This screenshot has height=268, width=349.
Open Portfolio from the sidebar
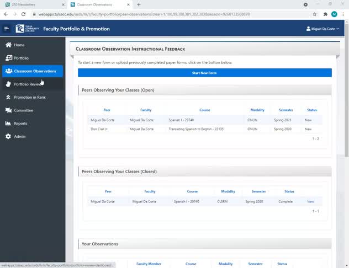point(21,58)
